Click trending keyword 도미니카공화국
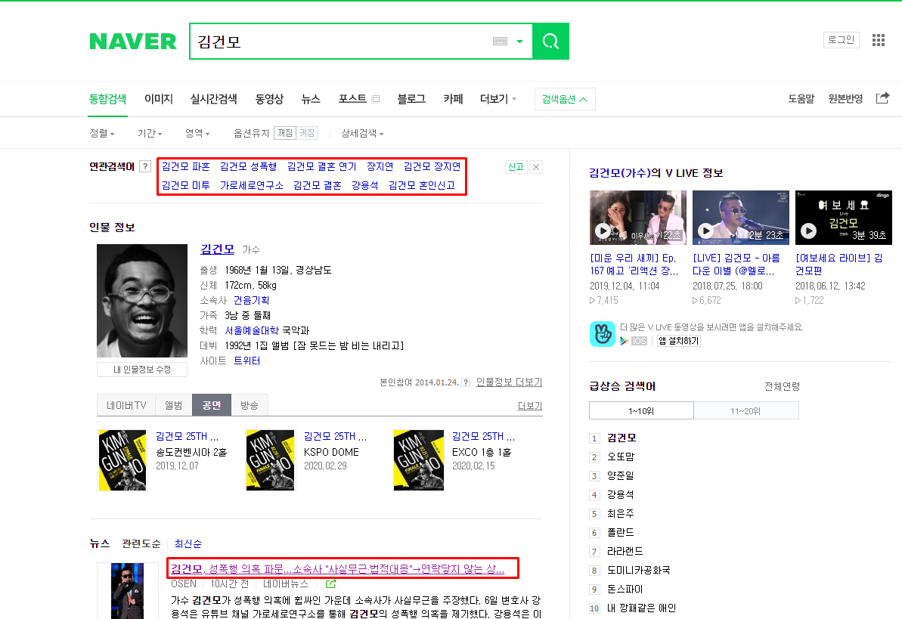Screen dimensions: 902x619 pos(639,570)
